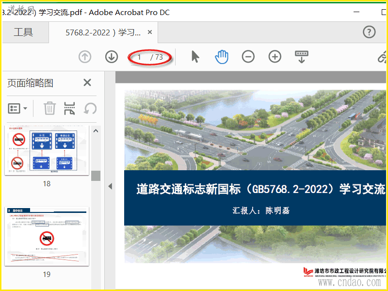Minimize the Acrobat window

[356, 12]
